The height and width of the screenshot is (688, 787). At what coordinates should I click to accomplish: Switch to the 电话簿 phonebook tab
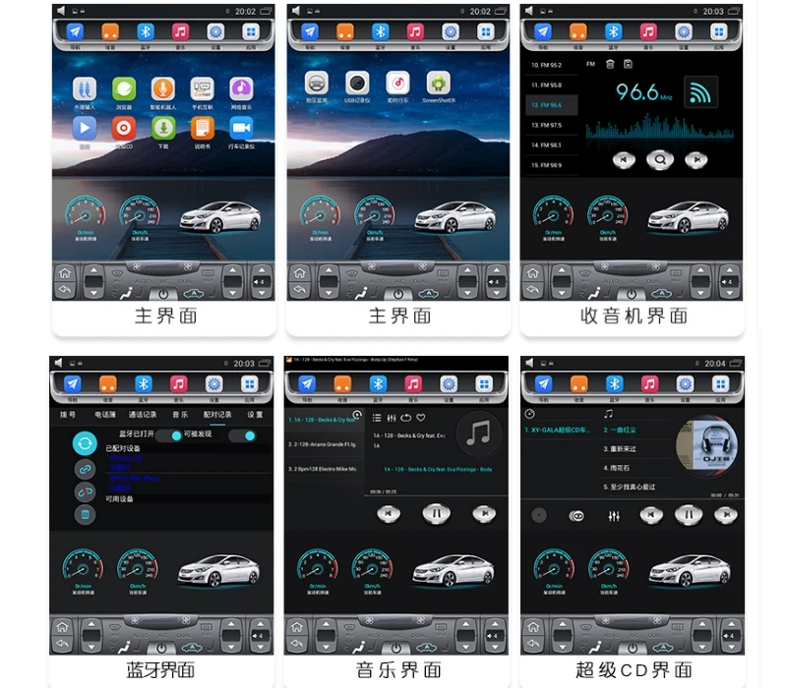[x=105, y=415]
